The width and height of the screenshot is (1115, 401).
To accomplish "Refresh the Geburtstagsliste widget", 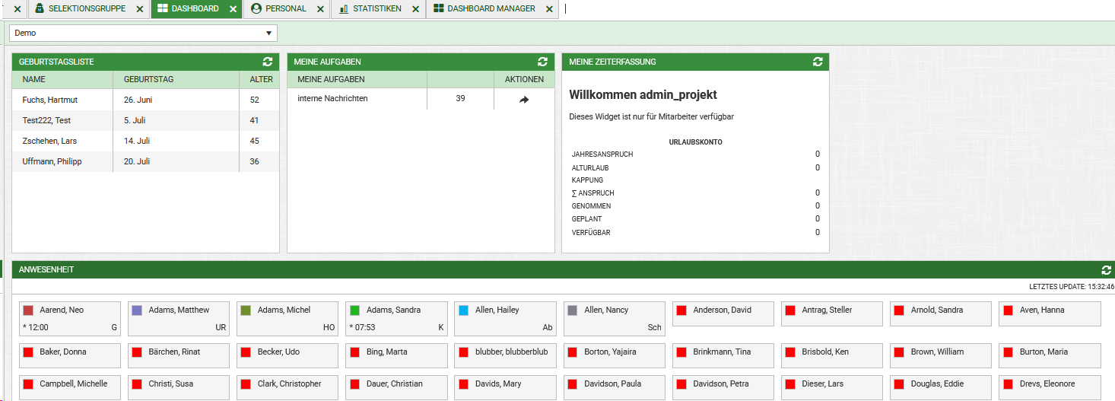I will [x=267, y=62].
